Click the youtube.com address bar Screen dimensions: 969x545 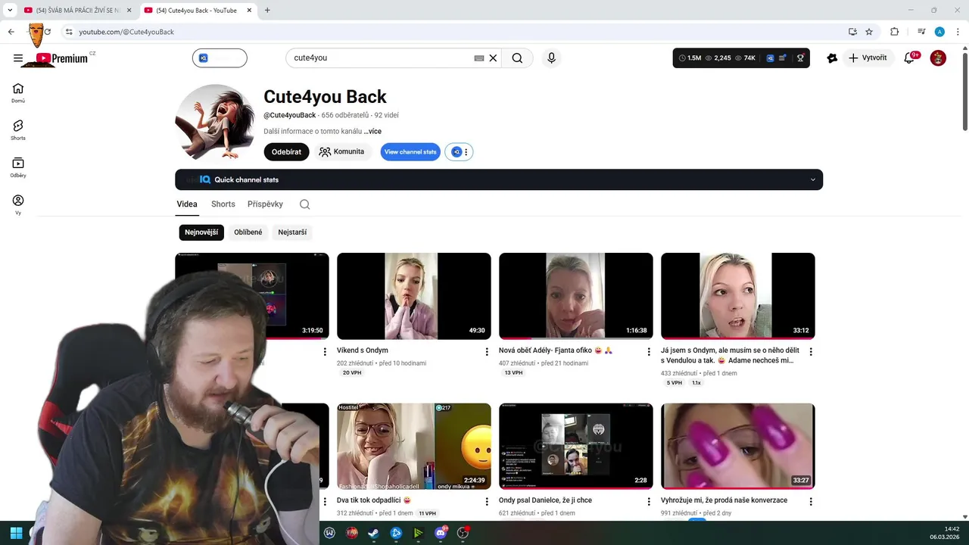tap(454, 32)
